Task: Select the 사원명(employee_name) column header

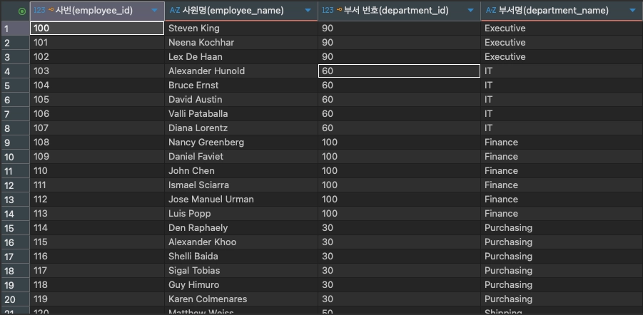Action: (241, 11)
